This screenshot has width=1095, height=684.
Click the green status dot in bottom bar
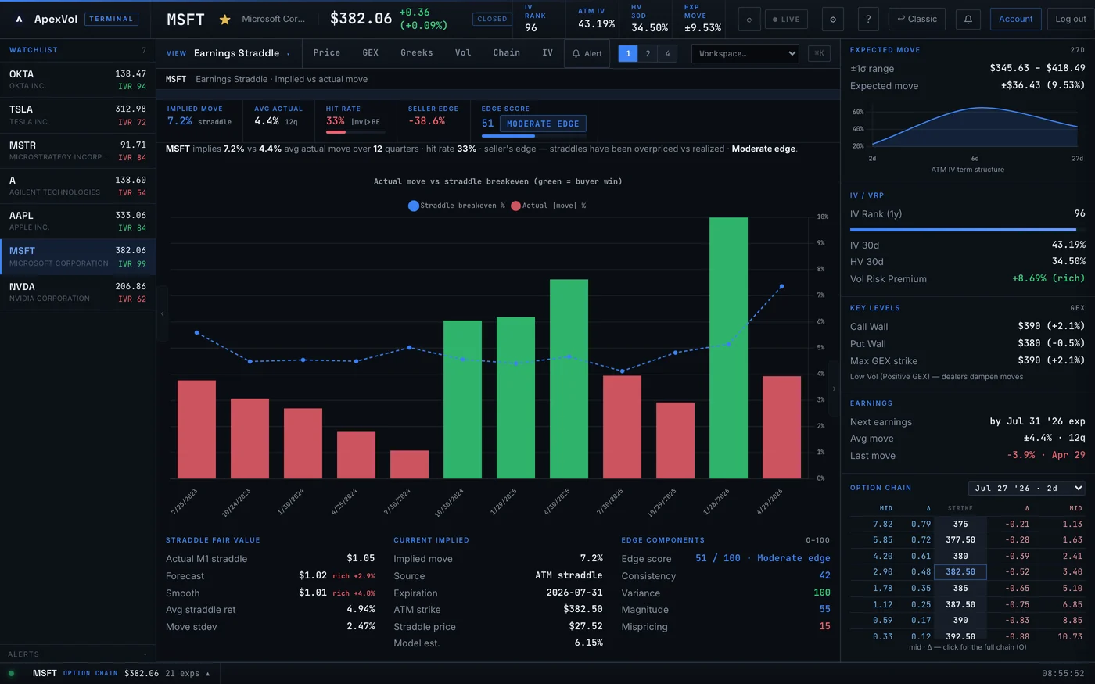point(11,673)
